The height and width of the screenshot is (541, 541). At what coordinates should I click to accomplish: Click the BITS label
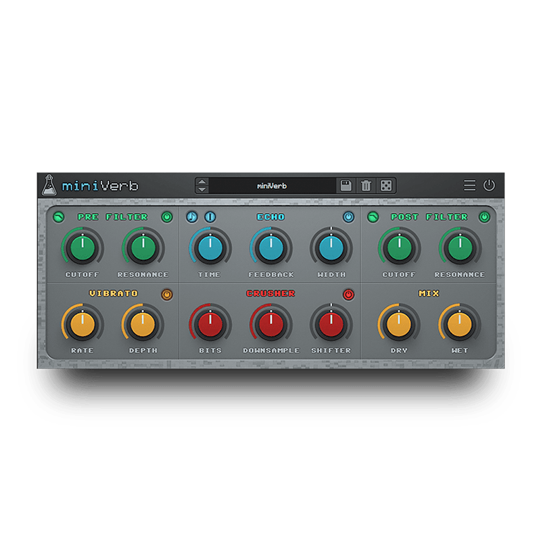(x=210, y=350)
